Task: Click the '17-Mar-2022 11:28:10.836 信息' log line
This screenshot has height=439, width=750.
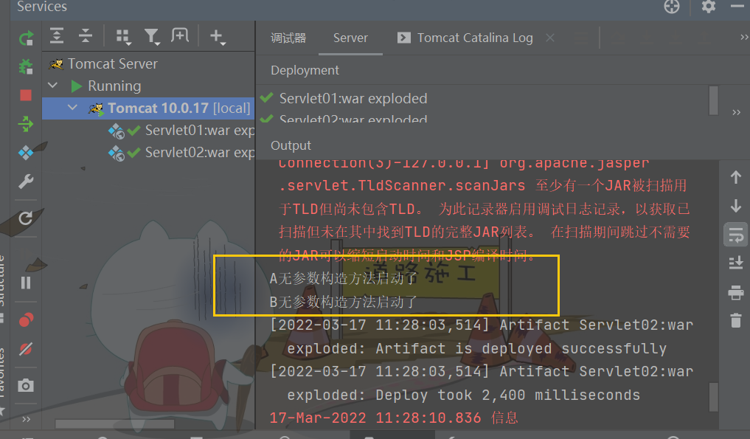Action: coord(394,418)
